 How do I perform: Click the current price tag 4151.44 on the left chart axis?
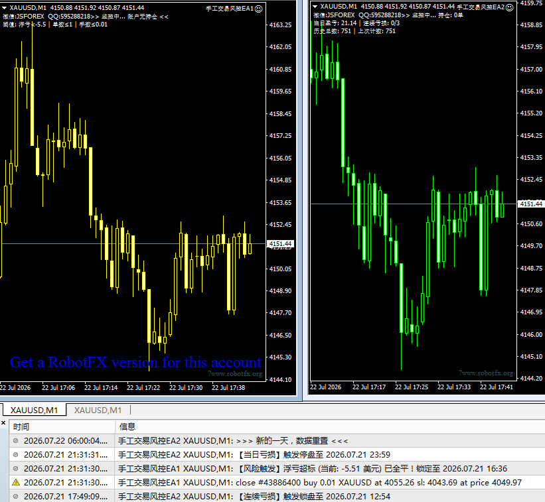click(280, 244)
